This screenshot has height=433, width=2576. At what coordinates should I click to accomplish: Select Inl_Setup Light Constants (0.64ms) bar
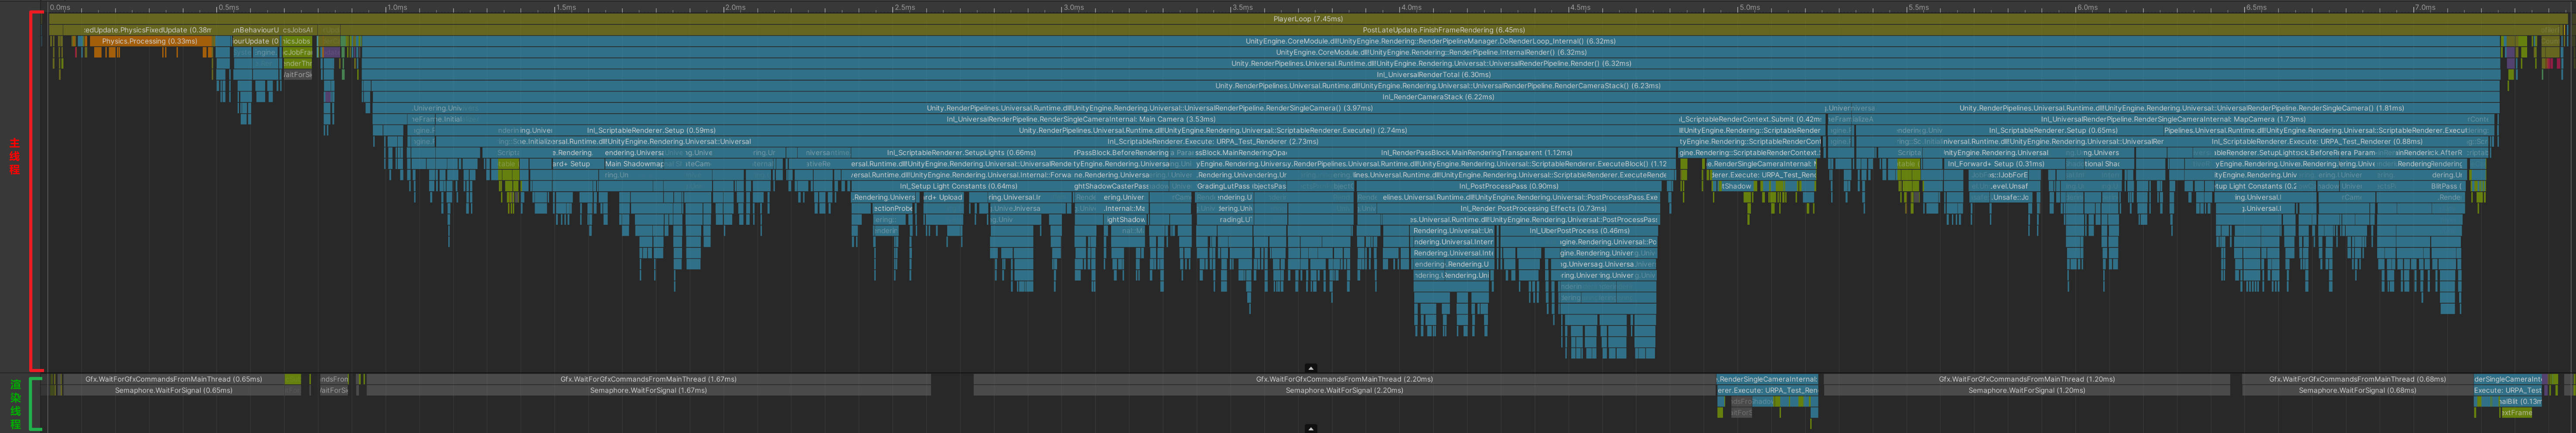click(x=958, y=186)
